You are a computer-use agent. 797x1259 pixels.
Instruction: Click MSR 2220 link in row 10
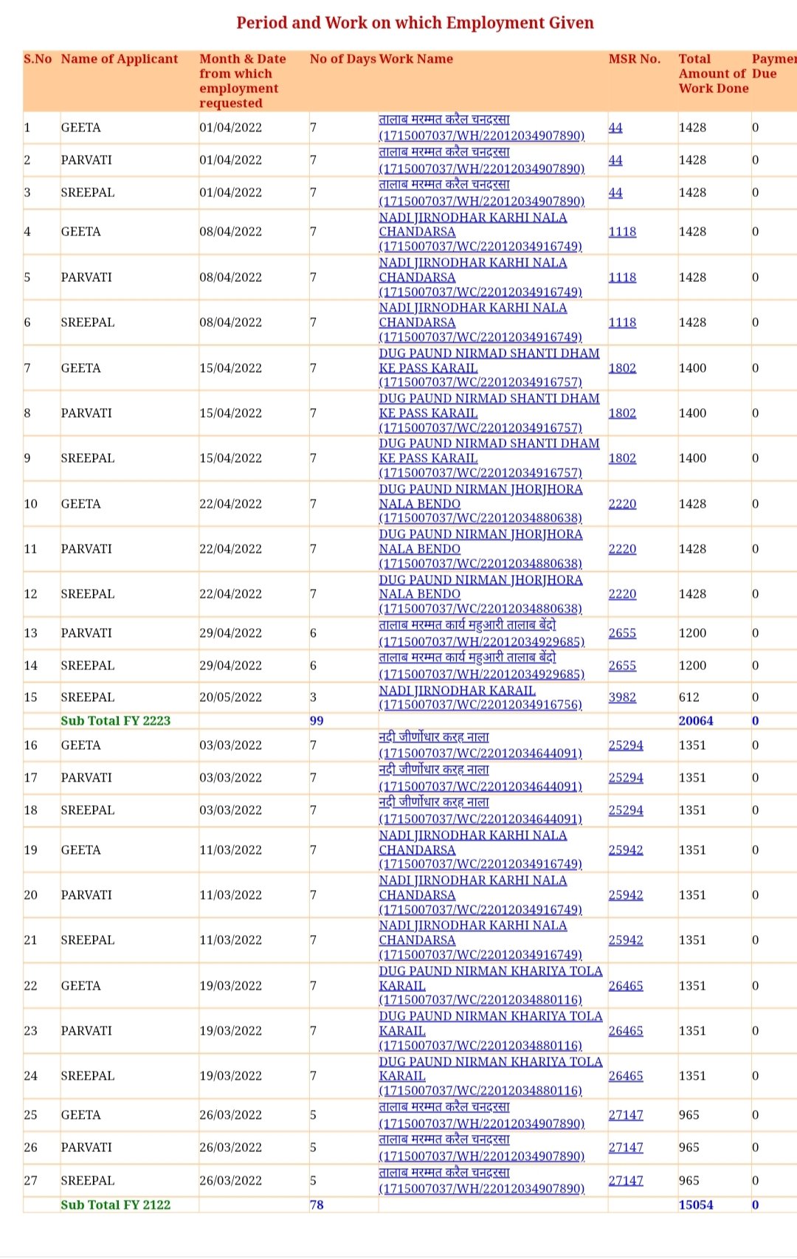point(622,504)
